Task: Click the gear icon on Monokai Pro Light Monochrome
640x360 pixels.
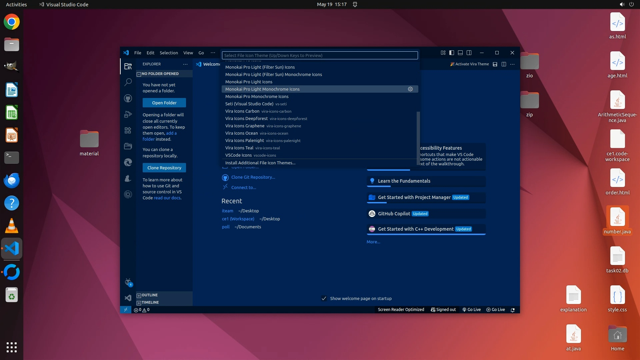Action: click(x=410, y=89)
